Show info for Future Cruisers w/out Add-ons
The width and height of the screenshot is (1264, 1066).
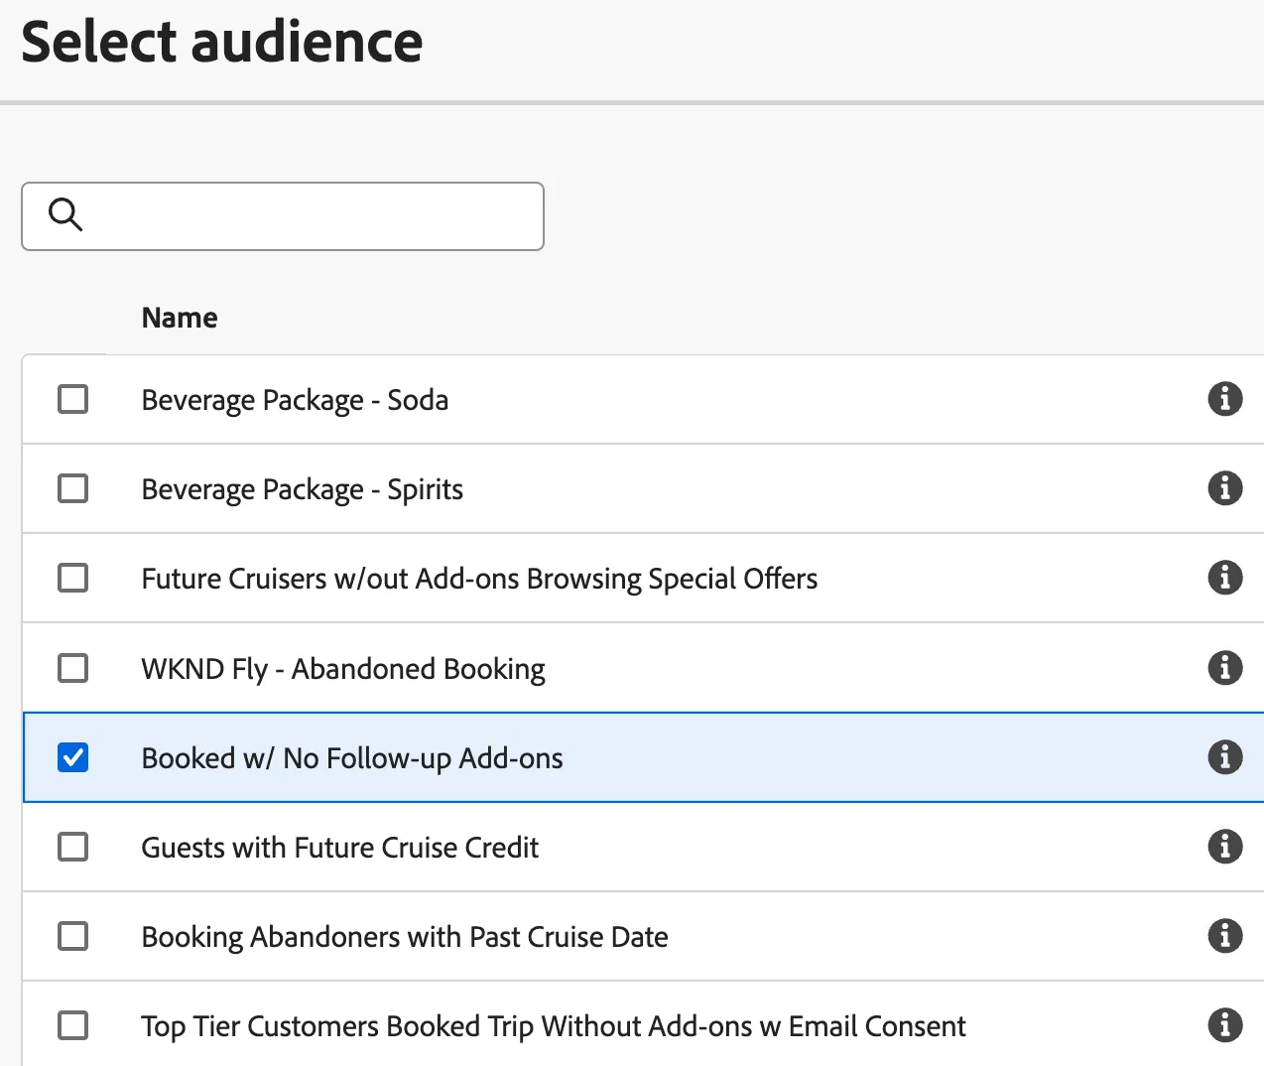1225,578
